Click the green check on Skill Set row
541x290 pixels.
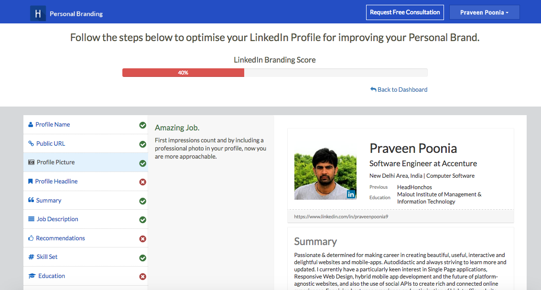142,258
